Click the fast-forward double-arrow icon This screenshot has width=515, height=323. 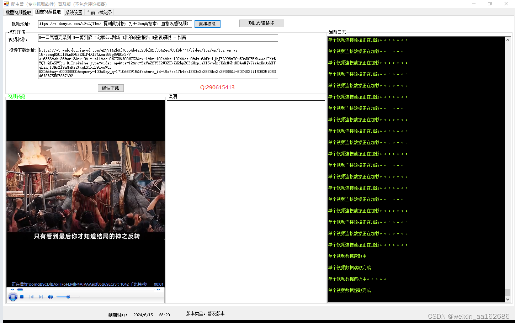[x=158, y=290]
